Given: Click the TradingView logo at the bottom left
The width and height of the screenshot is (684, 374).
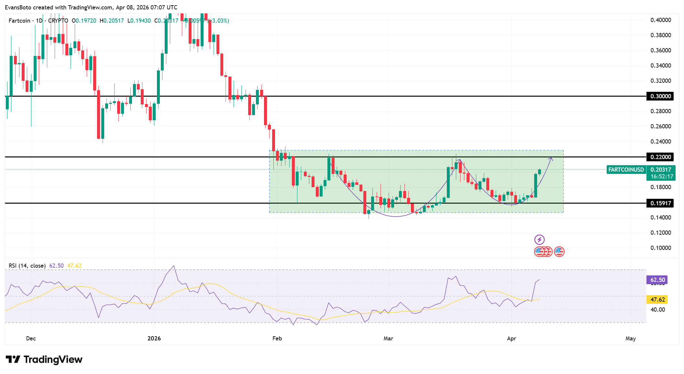Looking at the screenshot, I should [44, 359].
